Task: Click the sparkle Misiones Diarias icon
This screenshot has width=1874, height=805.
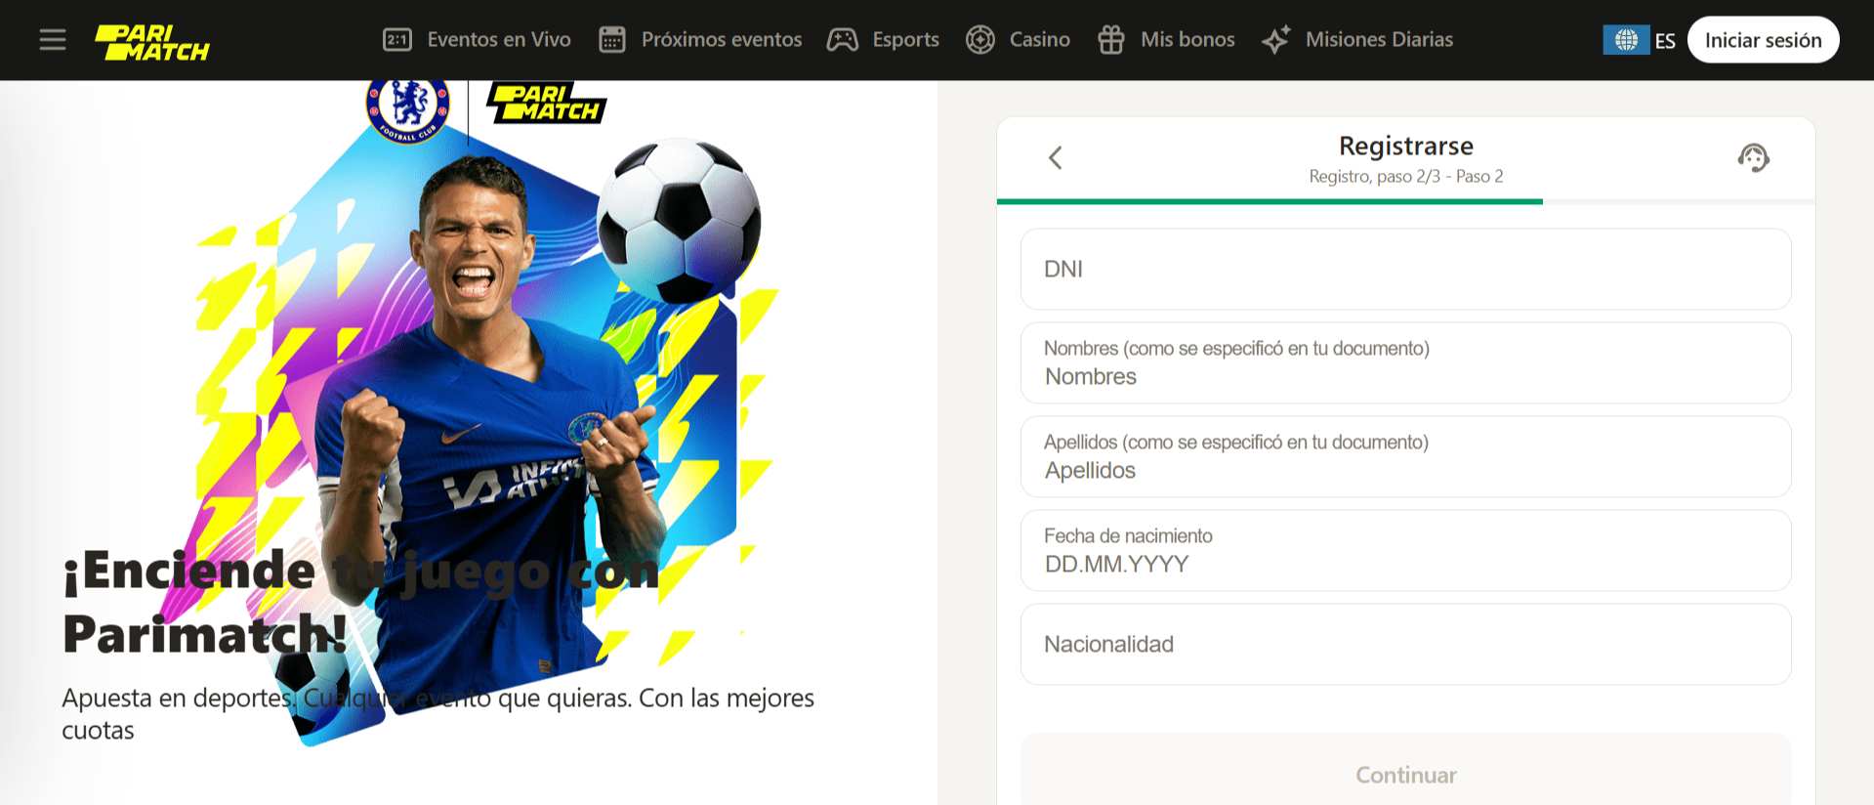Action: coord(1276,40)
